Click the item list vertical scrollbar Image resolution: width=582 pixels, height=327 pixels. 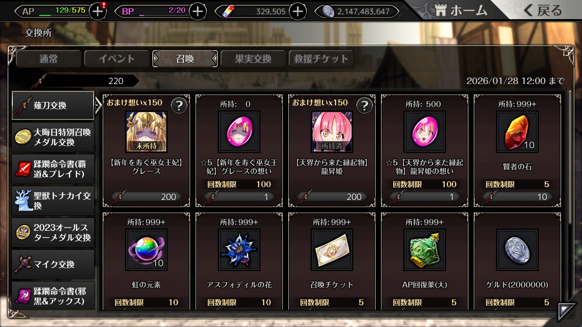[x=570, y=157]
